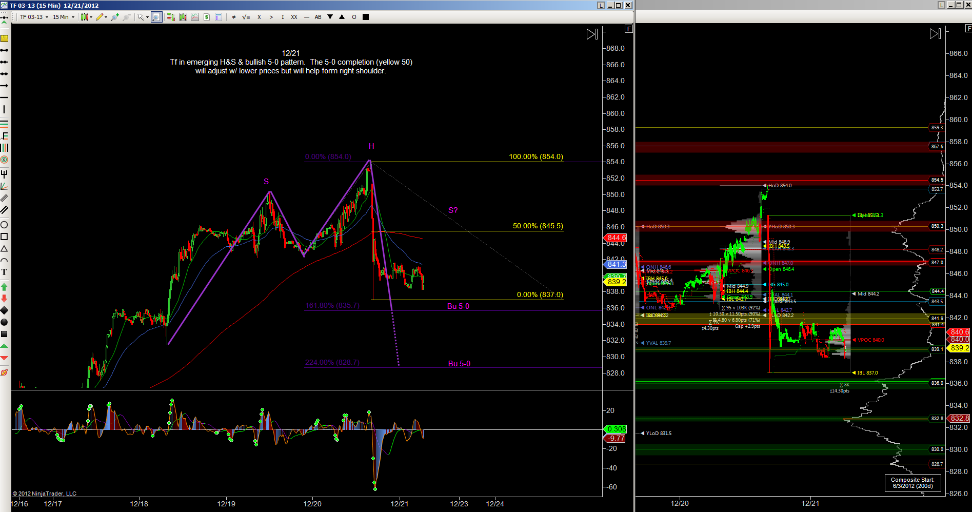Image resolution: width=972 pixels, height=512 pixels.
Task: Click the XX toolbar button
Action: (294, 17)
